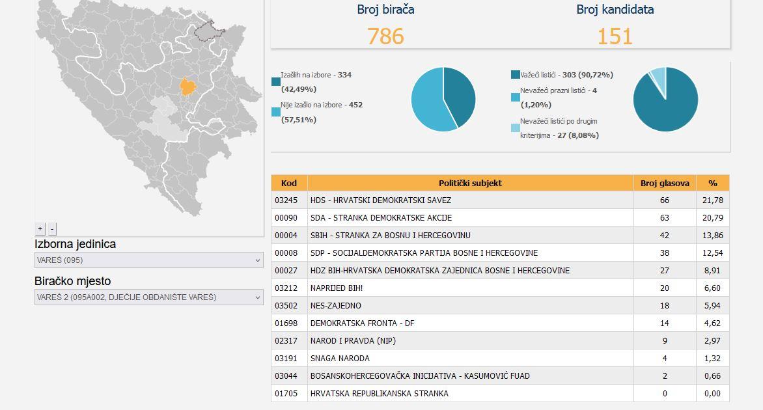Open the Izborna jedinica dropdown showing VAREŠ (095)
The width and height of the screenshot is (763, 410).
(149, 260)
